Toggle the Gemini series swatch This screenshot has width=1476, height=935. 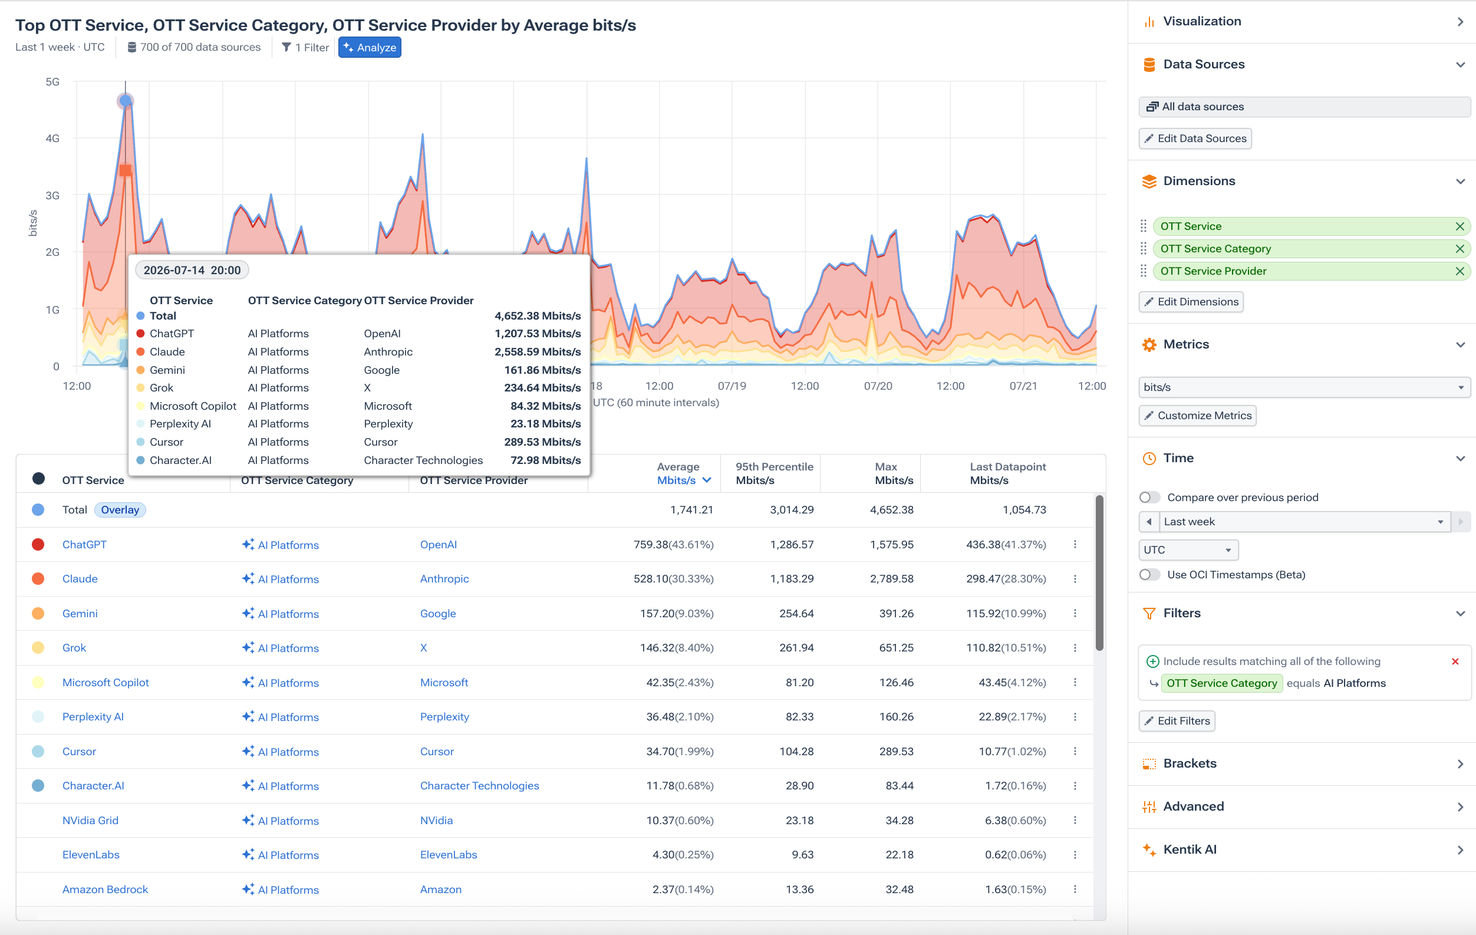(38, 613)
